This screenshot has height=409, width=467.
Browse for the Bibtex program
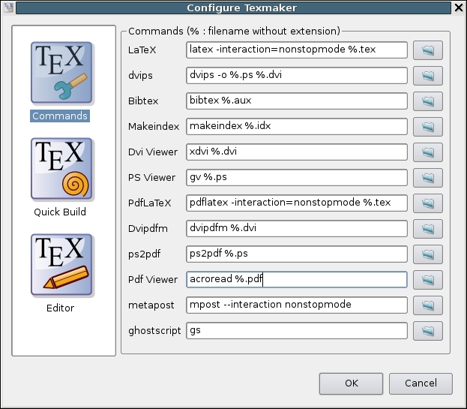pos(427,101)
